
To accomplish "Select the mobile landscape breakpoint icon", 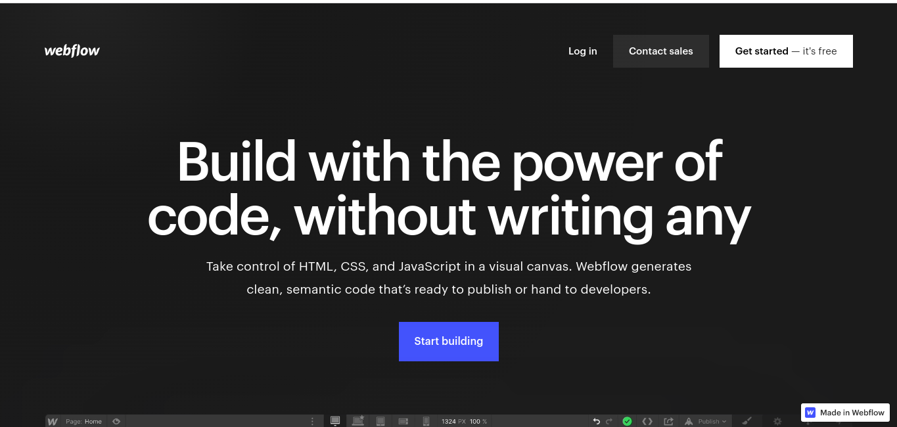I will point(403,420).
